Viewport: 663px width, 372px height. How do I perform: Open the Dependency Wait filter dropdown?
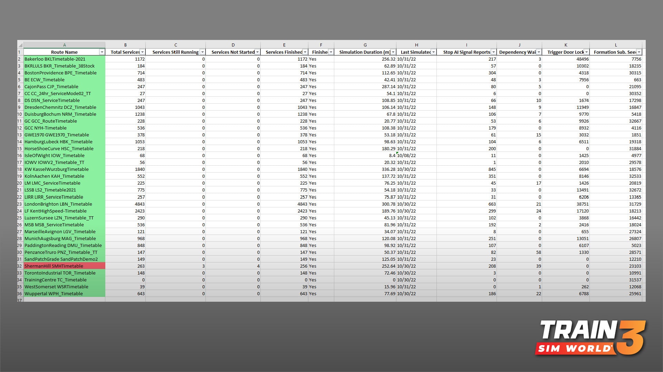coord(539,52)
